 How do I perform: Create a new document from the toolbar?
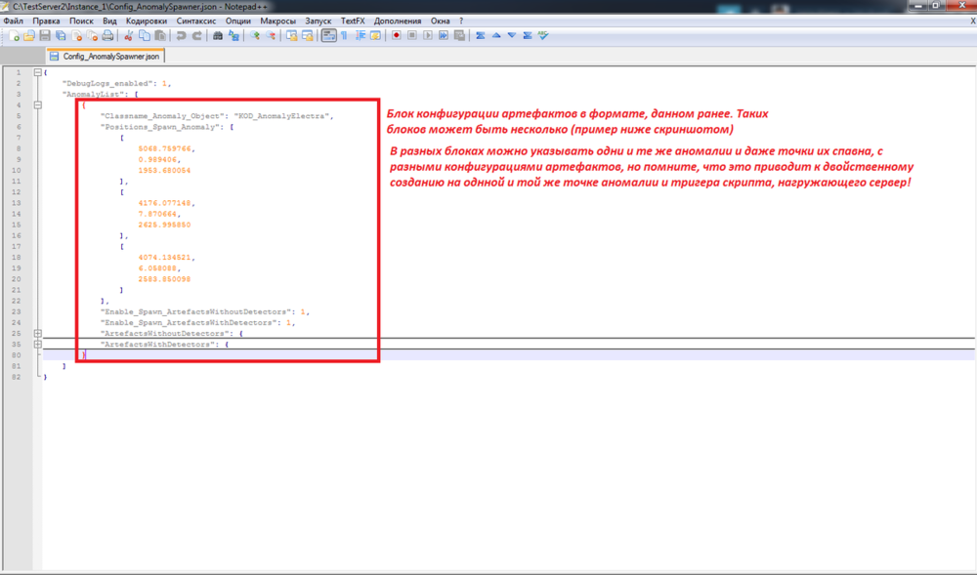click(14, 36)
